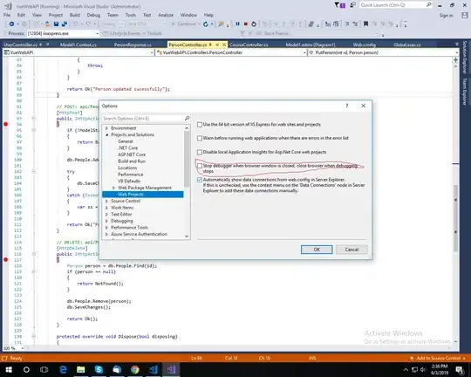Image resolution: width=471 pixels, height=377 pixels.
Task: Enable 64 bit IIS Express checkbox
Action: coord(200,125)
